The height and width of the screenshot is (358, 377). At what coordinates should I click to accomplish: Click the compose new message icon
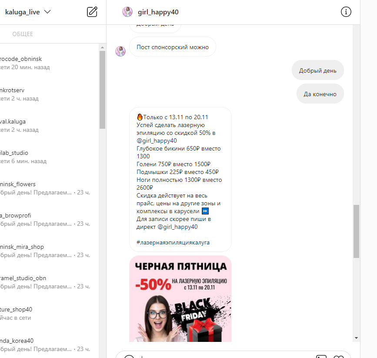(x=92, y=12)
